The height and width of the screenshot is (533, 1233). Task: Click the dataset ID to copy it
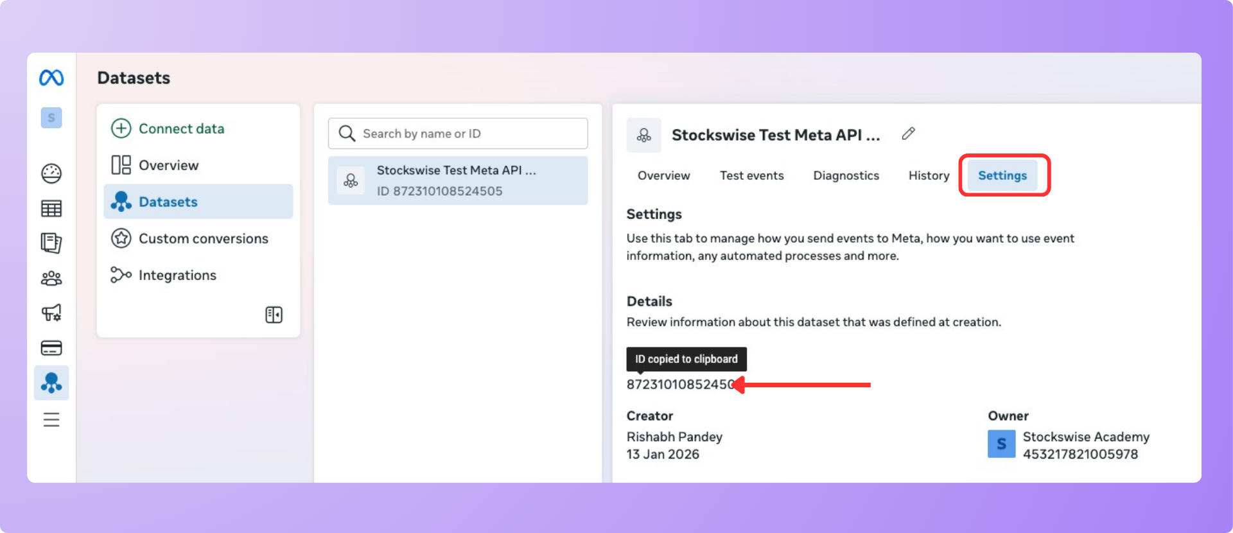679,385
